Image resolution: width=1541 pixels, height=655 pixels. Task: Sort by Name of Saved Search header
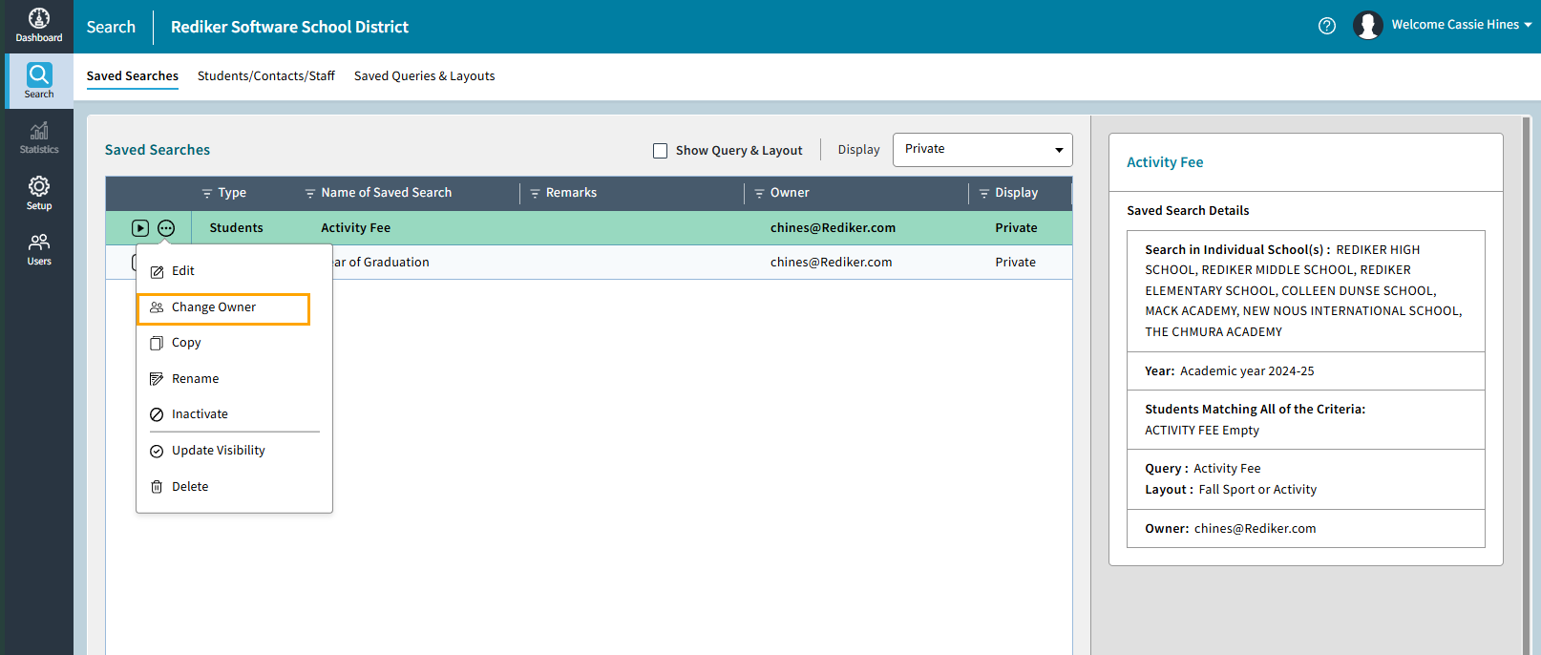coord(387,193)
